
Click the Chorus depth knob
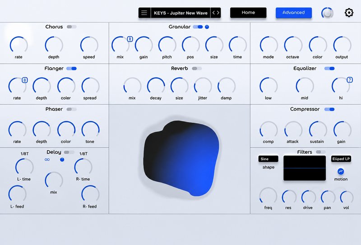pyautogui.click(x=54, y=45)
